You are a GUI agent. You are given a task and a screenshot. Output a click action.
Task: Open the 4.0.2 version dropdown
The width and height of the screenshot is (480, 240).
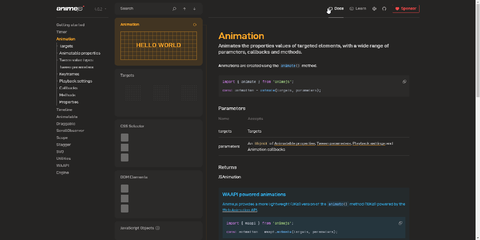pos(100,9)
